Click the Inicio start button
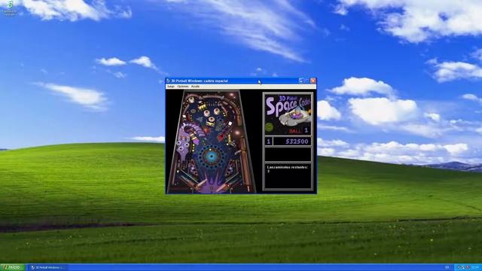This screenshot has width=482, height=271. [12, 268]
